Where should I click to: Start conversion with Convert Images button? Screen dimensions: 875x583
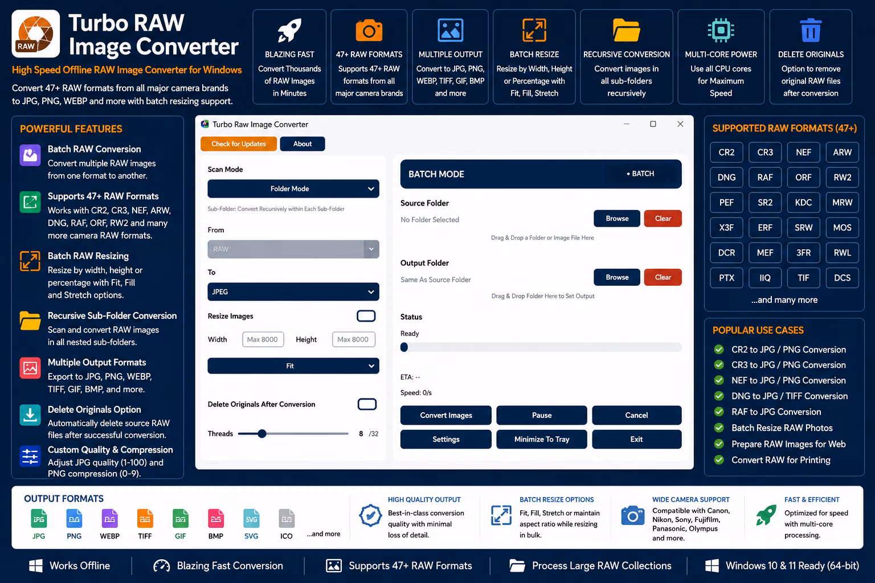coord(446,415)
